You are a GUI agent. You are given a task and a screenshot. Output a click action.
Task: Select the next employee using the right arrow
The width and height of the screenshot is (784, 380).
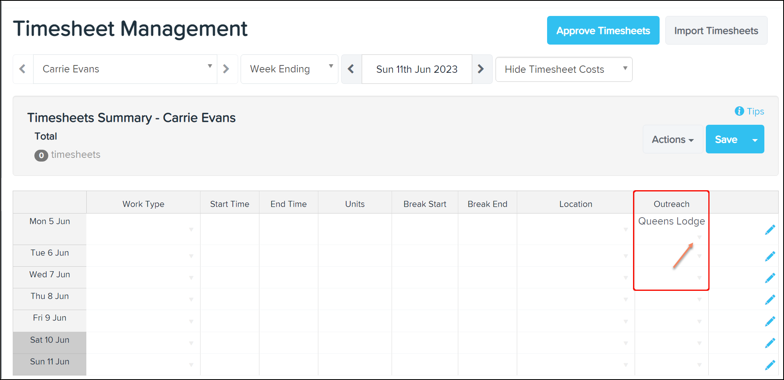pyautogui.click(x=227, y=69)
